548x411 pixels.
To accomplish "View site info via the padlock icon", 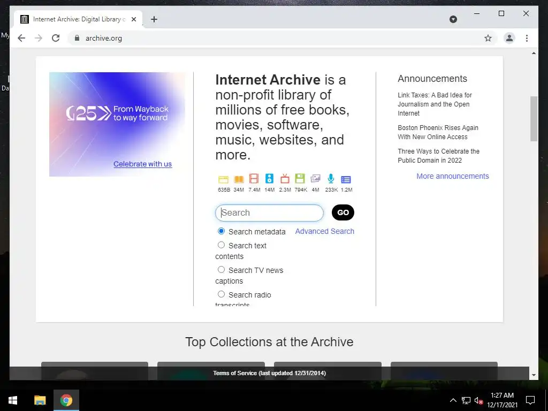I will pos(77,38).
